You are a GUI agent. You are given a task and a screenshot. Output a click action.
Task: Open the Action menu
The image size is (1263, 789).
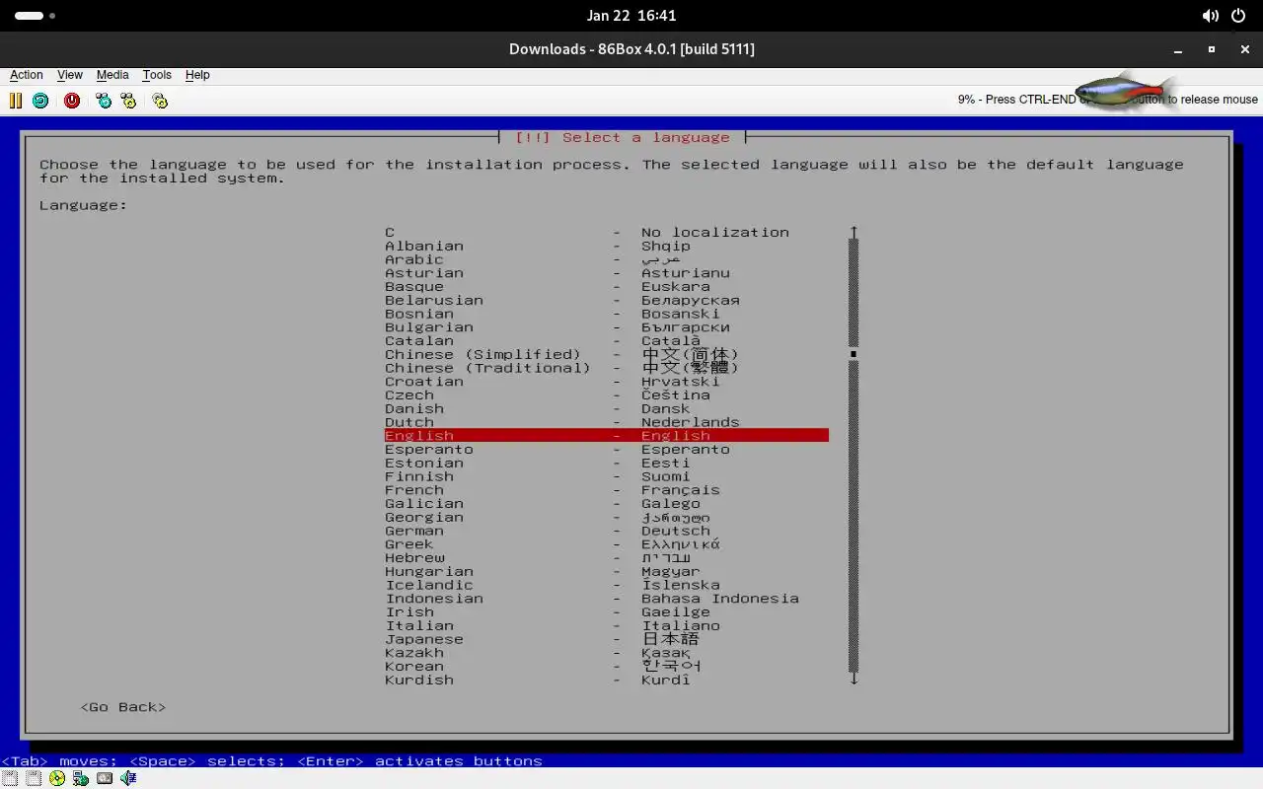[27, 75]
